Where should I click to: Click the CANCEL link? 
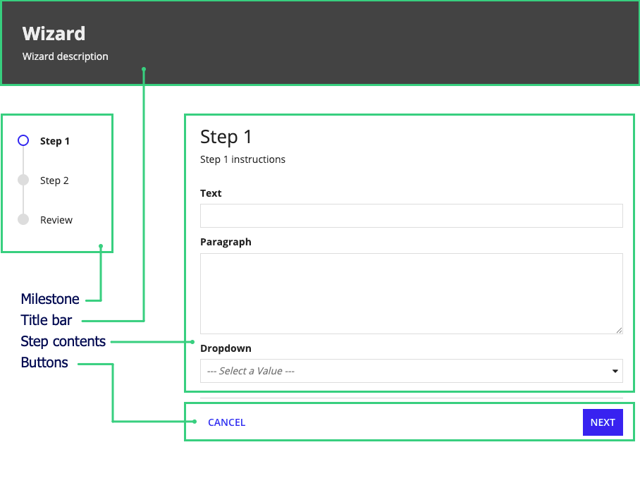click(x=226, y=422)
